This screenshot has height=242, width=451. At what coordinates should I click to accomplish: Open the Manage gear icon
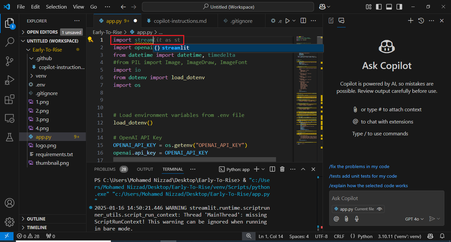10,222
